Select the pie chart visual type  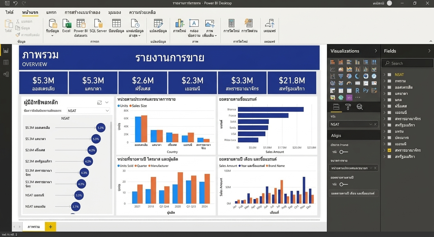(x=349, y=76)
